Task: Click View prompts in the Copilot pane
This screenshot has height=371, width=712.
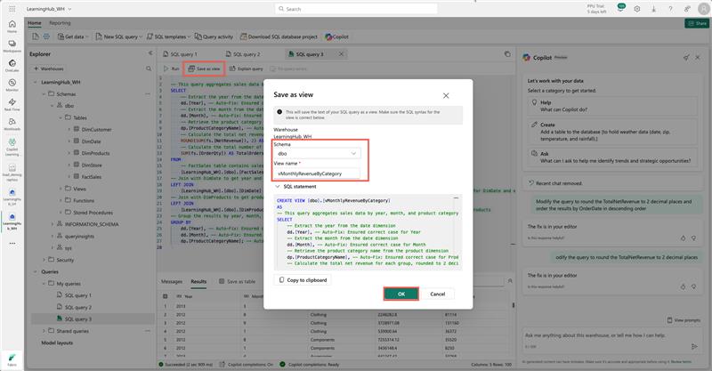Action: click(684, 320)
